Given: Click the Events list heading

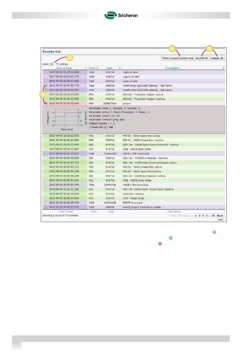Looking at the screenshot, I should (x=52, y=52).
